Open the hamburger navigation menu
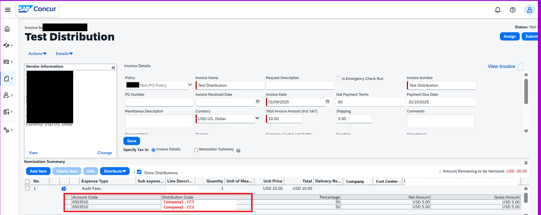Viewport: 541px width, 215px height. click(x=8, y=10)
